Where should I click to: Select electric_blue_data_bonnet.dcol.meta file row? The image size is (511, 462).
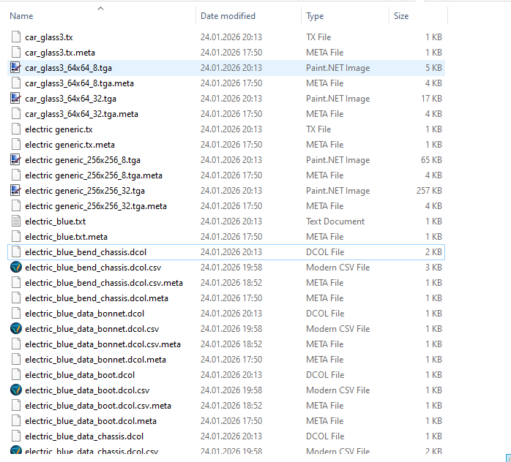pyautogui.click(x=95, y=360)
